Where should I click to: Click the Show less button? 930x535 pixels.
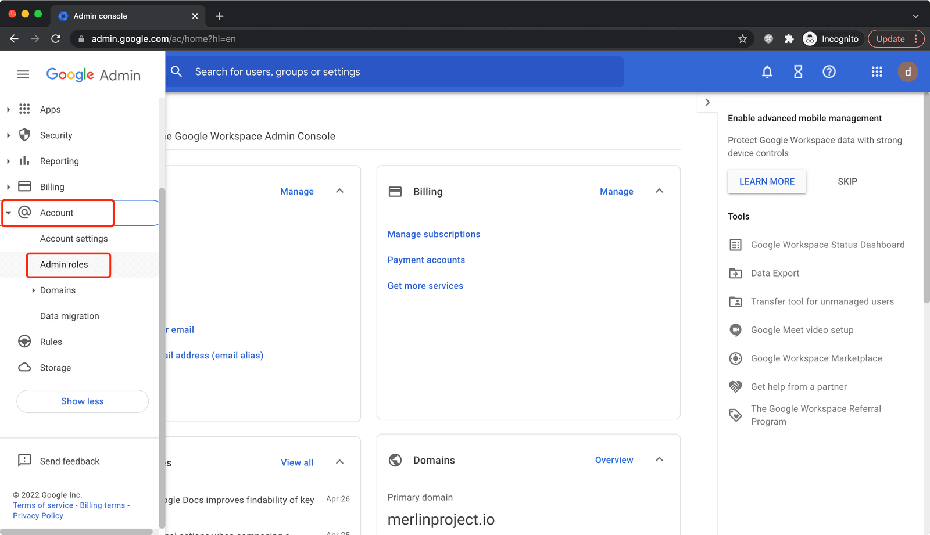tap(83, 401)
